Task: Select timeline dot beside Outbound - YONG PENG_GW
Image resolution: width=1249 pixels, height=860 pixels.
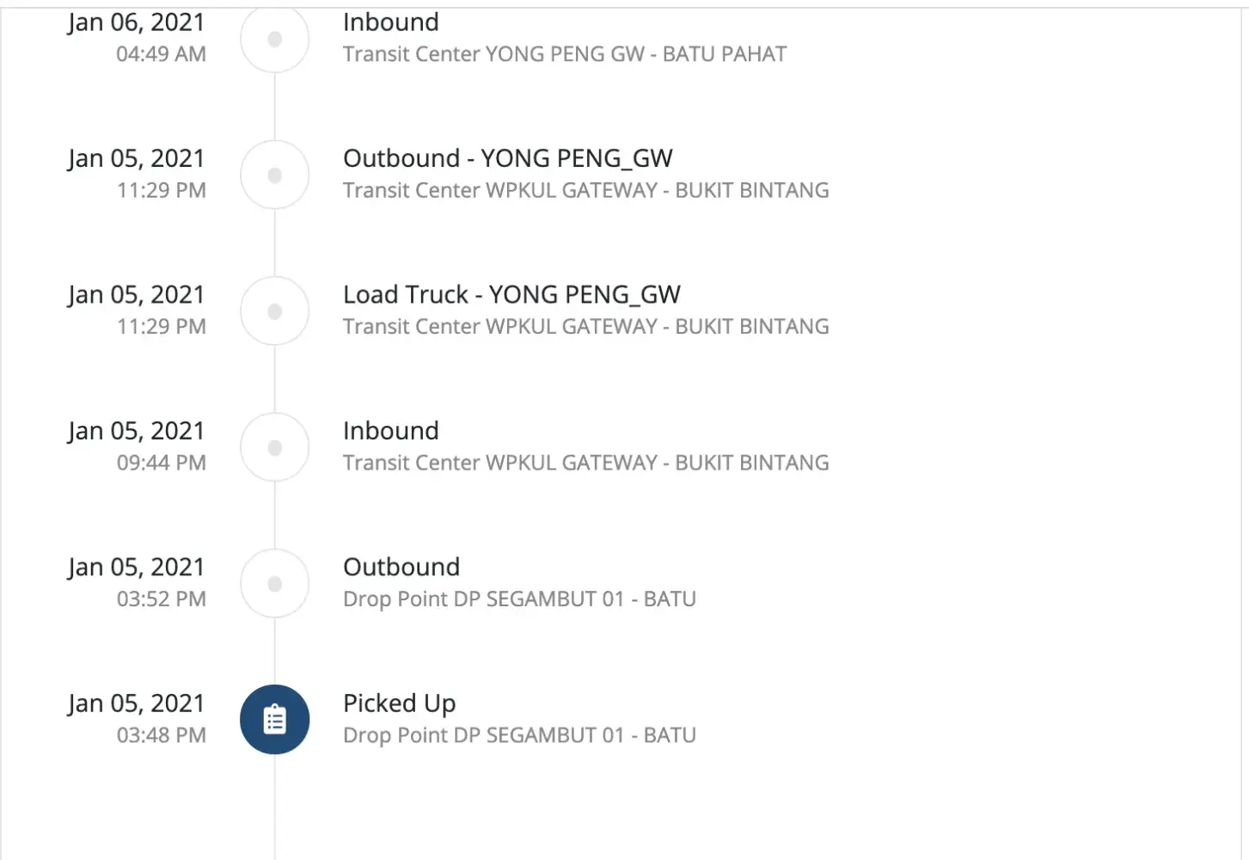Action: coord(274,175)
